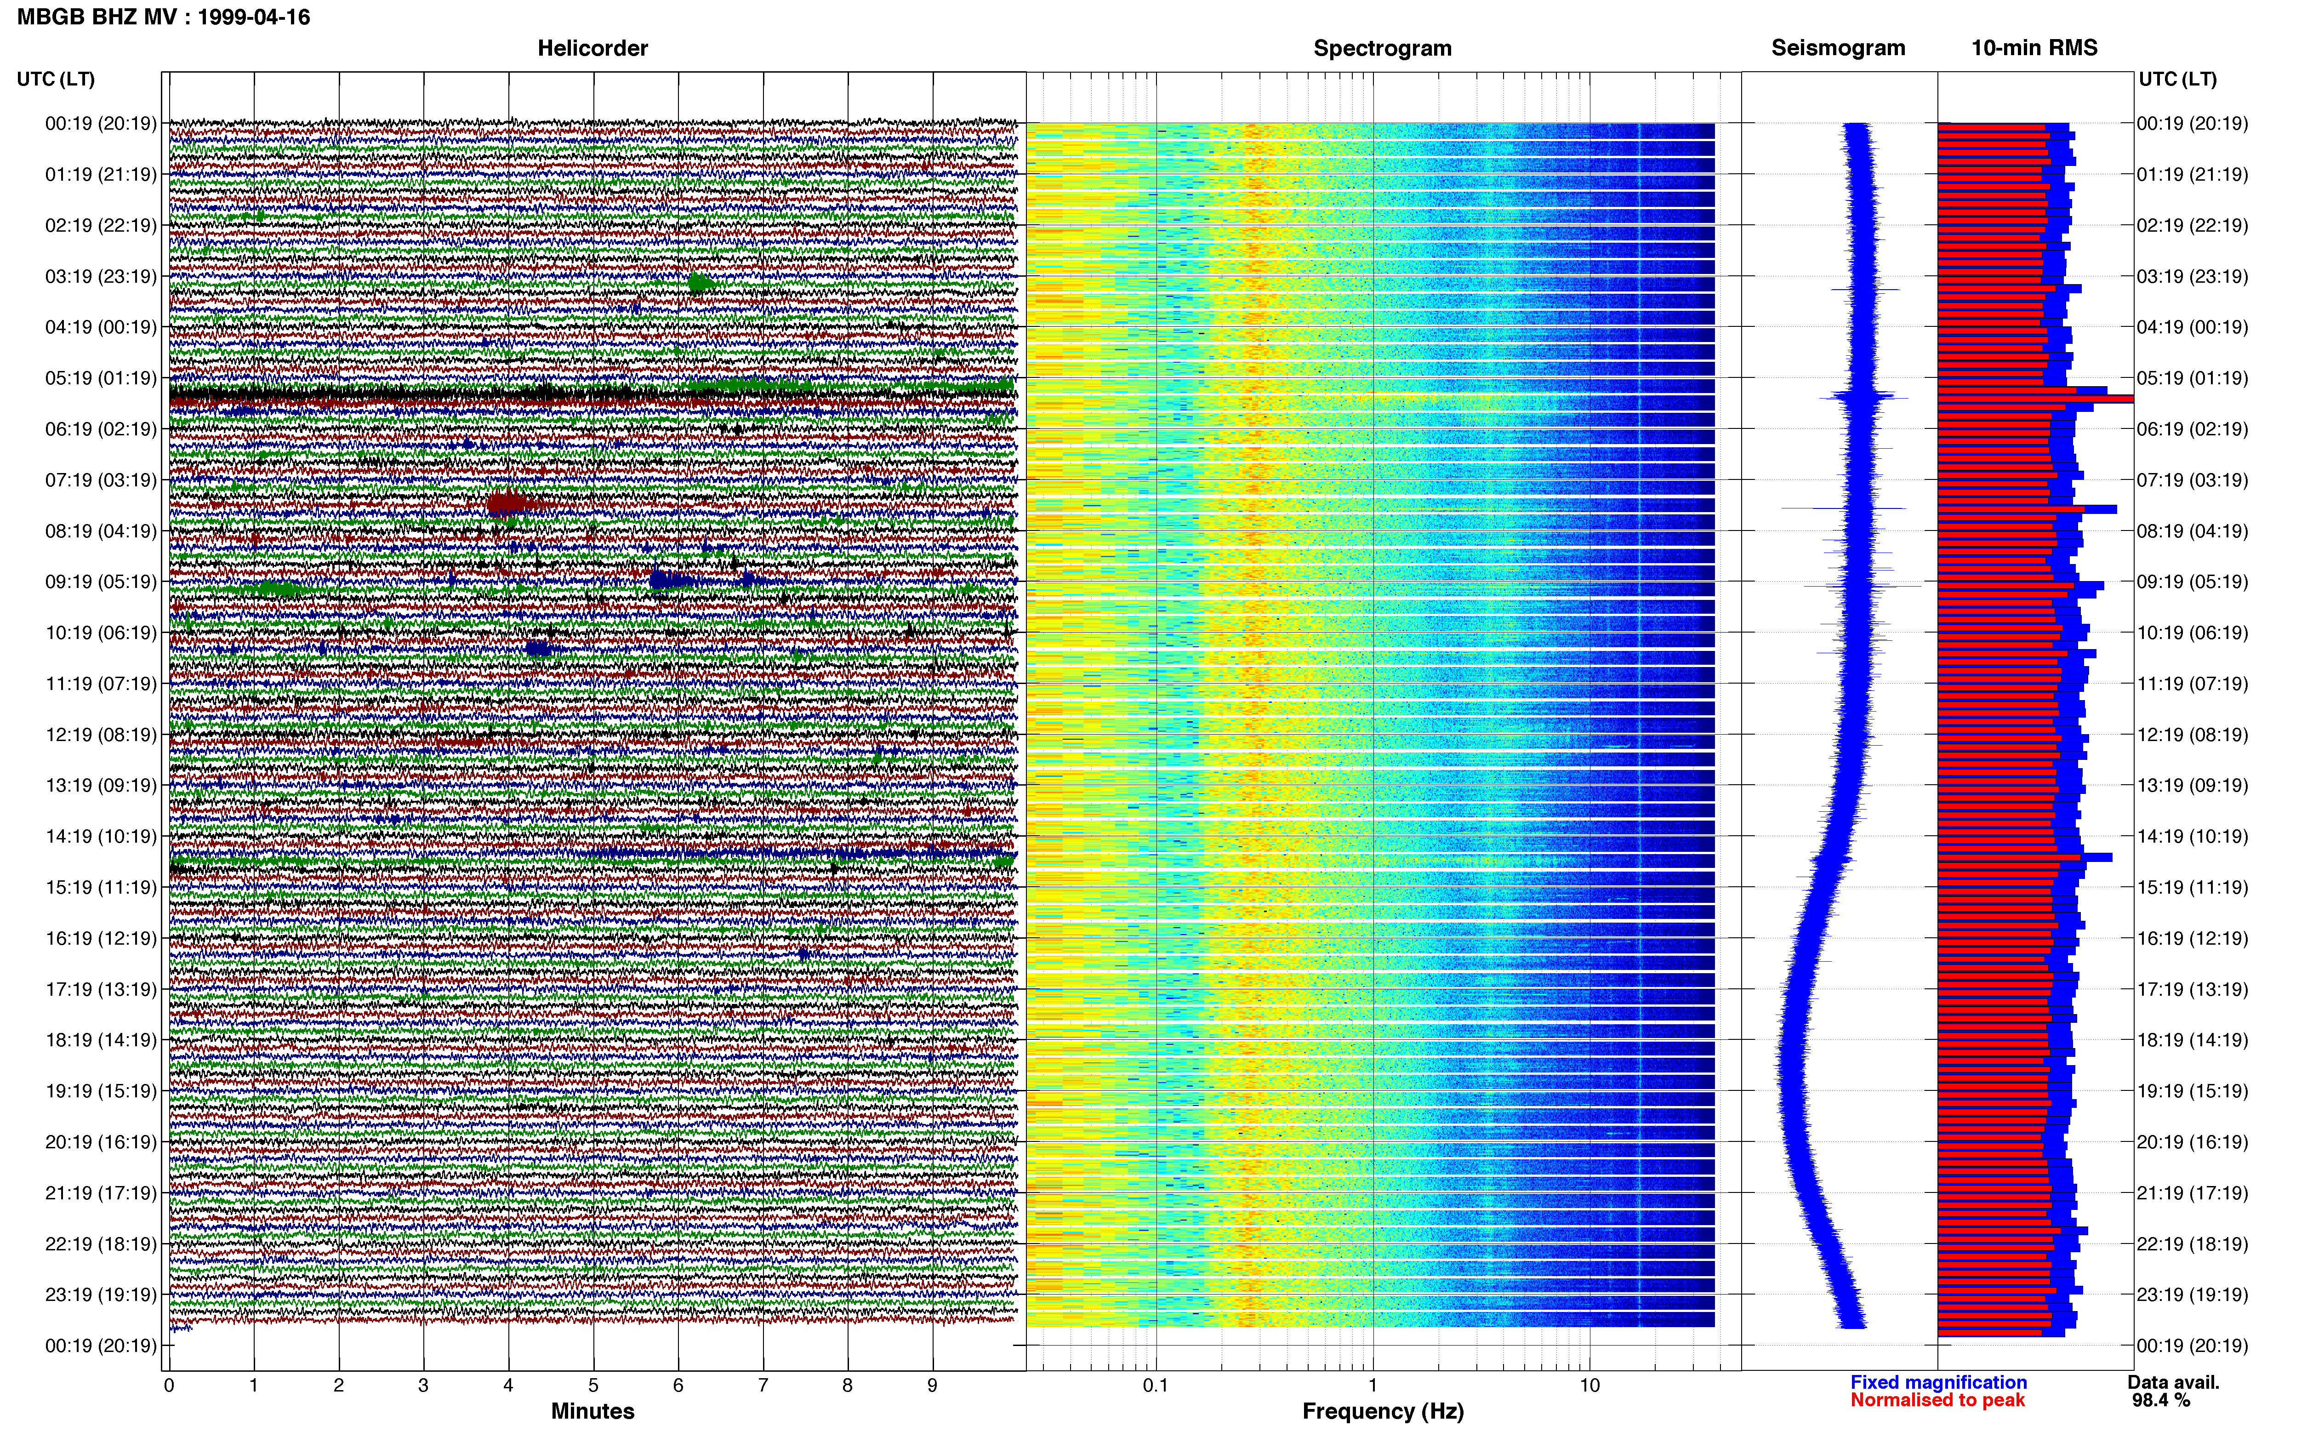This screenshot has width=2307, height=1443.
Task: Click the left '23:19 (19:19)' time label
Action: 101,1295
